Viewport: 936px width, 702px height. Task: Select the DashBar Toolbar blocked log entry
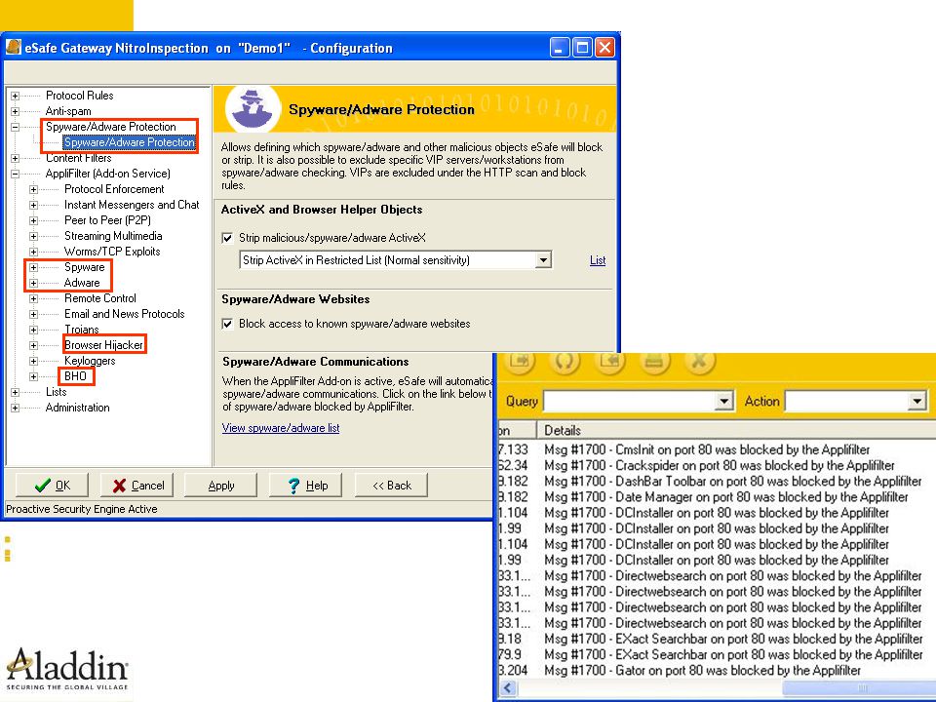pos(732,481)
